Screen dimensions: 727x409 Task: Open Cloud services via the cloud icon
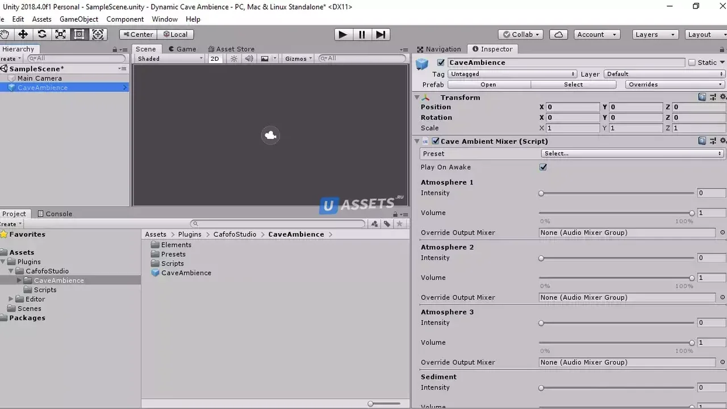pos(559,35)
